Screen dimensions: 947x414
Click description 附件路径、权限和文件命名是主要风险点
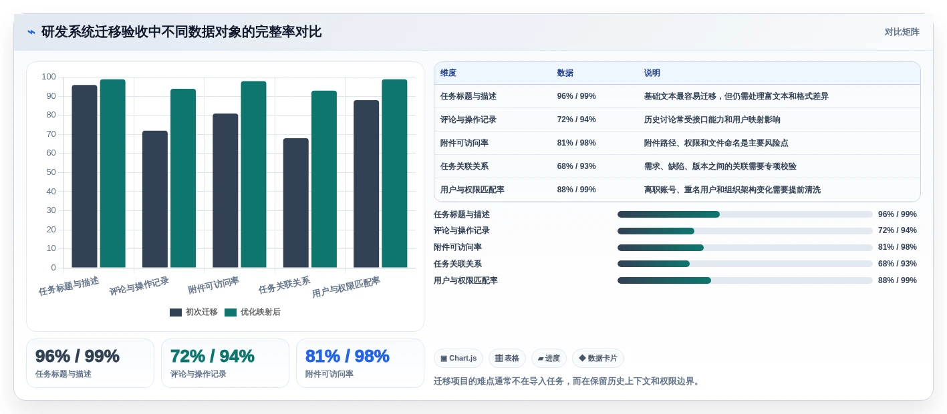coord(716,143)
